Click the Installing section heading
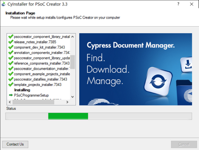The image size is (199, 150). click(x=22, y=90)
